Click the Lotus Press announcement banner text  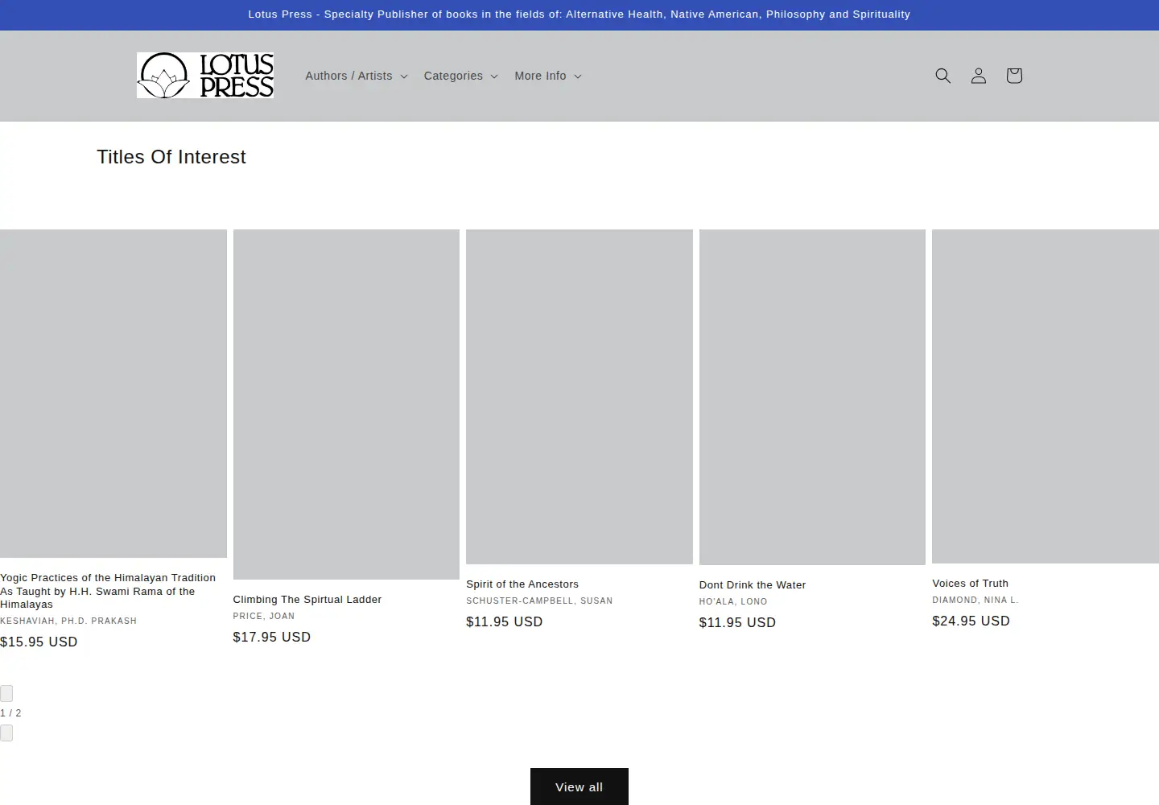(x=579, y=14)
